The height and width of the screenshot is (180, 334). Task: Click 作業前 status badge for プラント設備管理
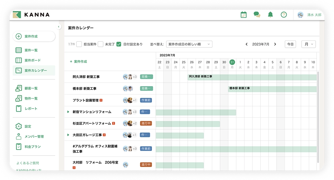(146, 100)
